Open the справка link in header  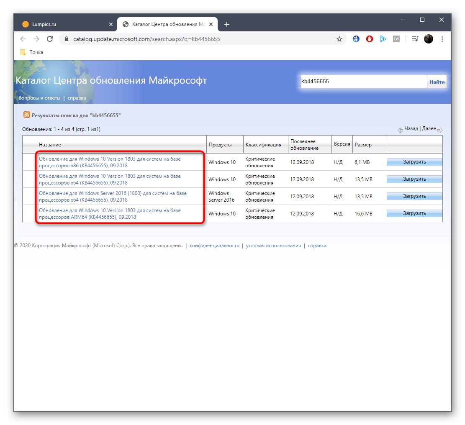(77, 98)
